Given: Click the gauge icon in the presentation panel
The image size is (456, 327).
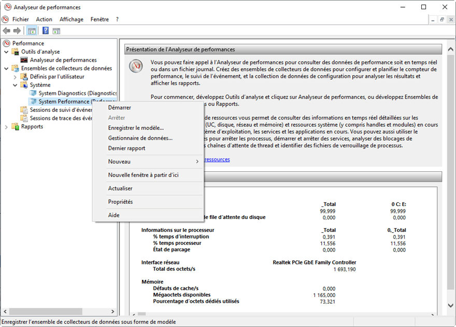Looking at the screenshot, I should pyautogui.click(x=136, y=66).
